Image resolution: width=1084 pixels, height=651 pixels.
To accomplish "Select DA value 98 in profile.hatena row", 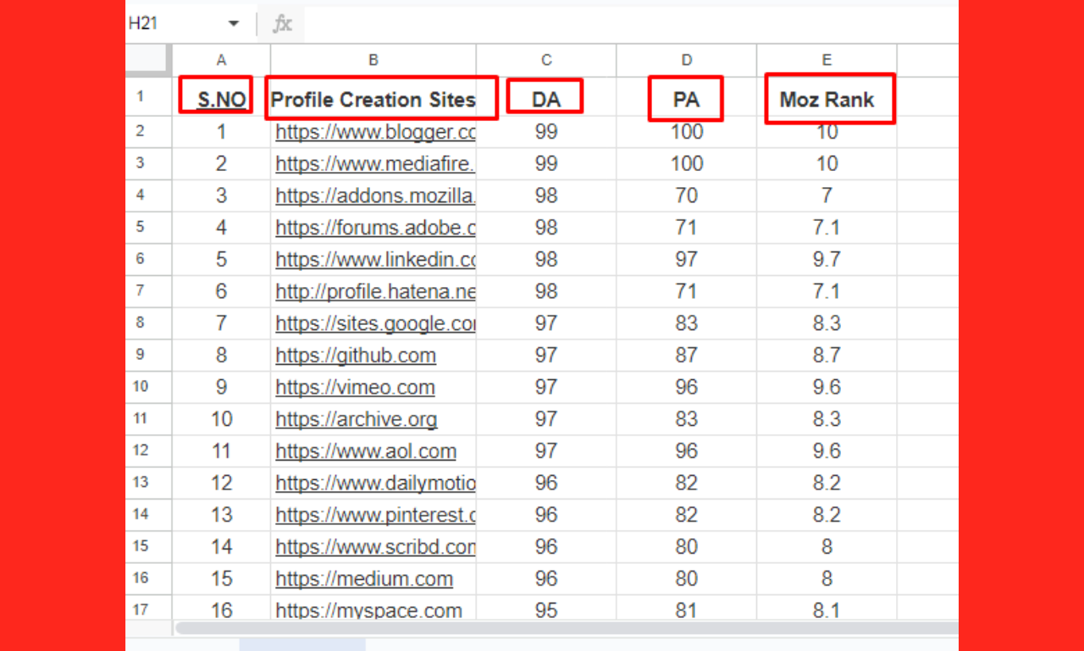I will (x=546, y=291).
